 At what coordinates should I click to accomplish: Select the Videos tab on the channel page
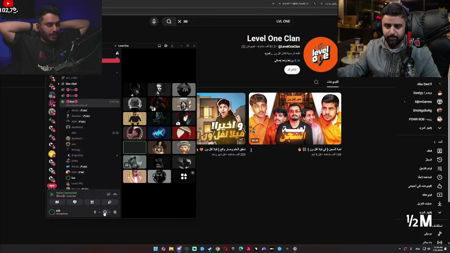pyautogui.click(x=333, y=82)
